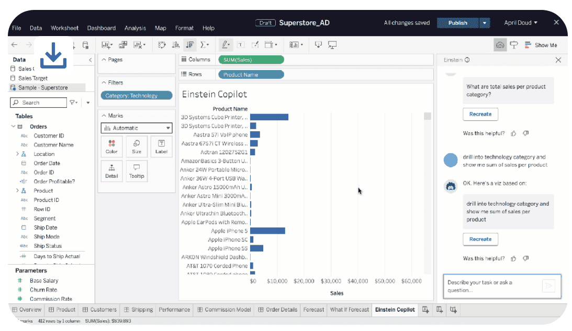Click the new worksheet toolbar icon

[x=107, y=45]
